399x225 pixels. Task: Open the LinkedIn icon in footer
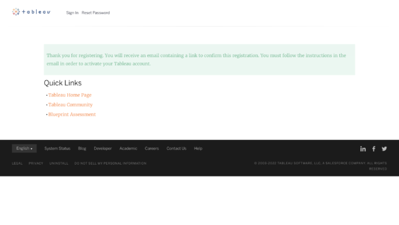[x=363, y=149]
